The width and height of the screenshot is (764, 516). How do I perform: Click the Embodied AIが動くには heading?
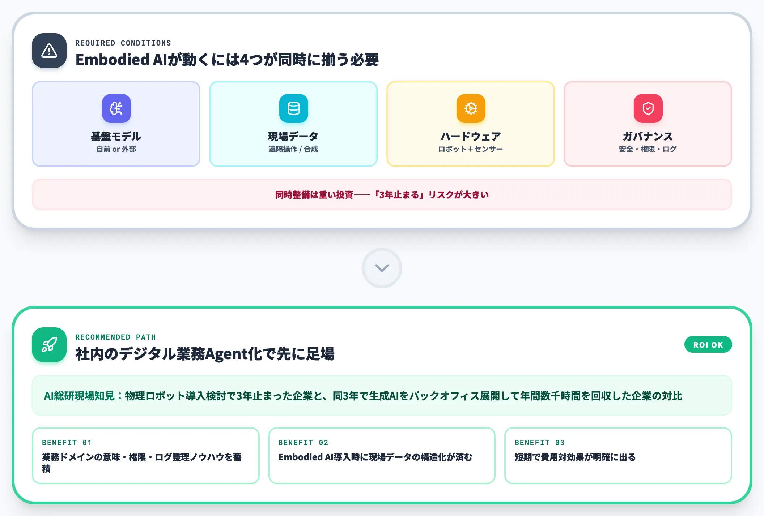coord(227,60)
